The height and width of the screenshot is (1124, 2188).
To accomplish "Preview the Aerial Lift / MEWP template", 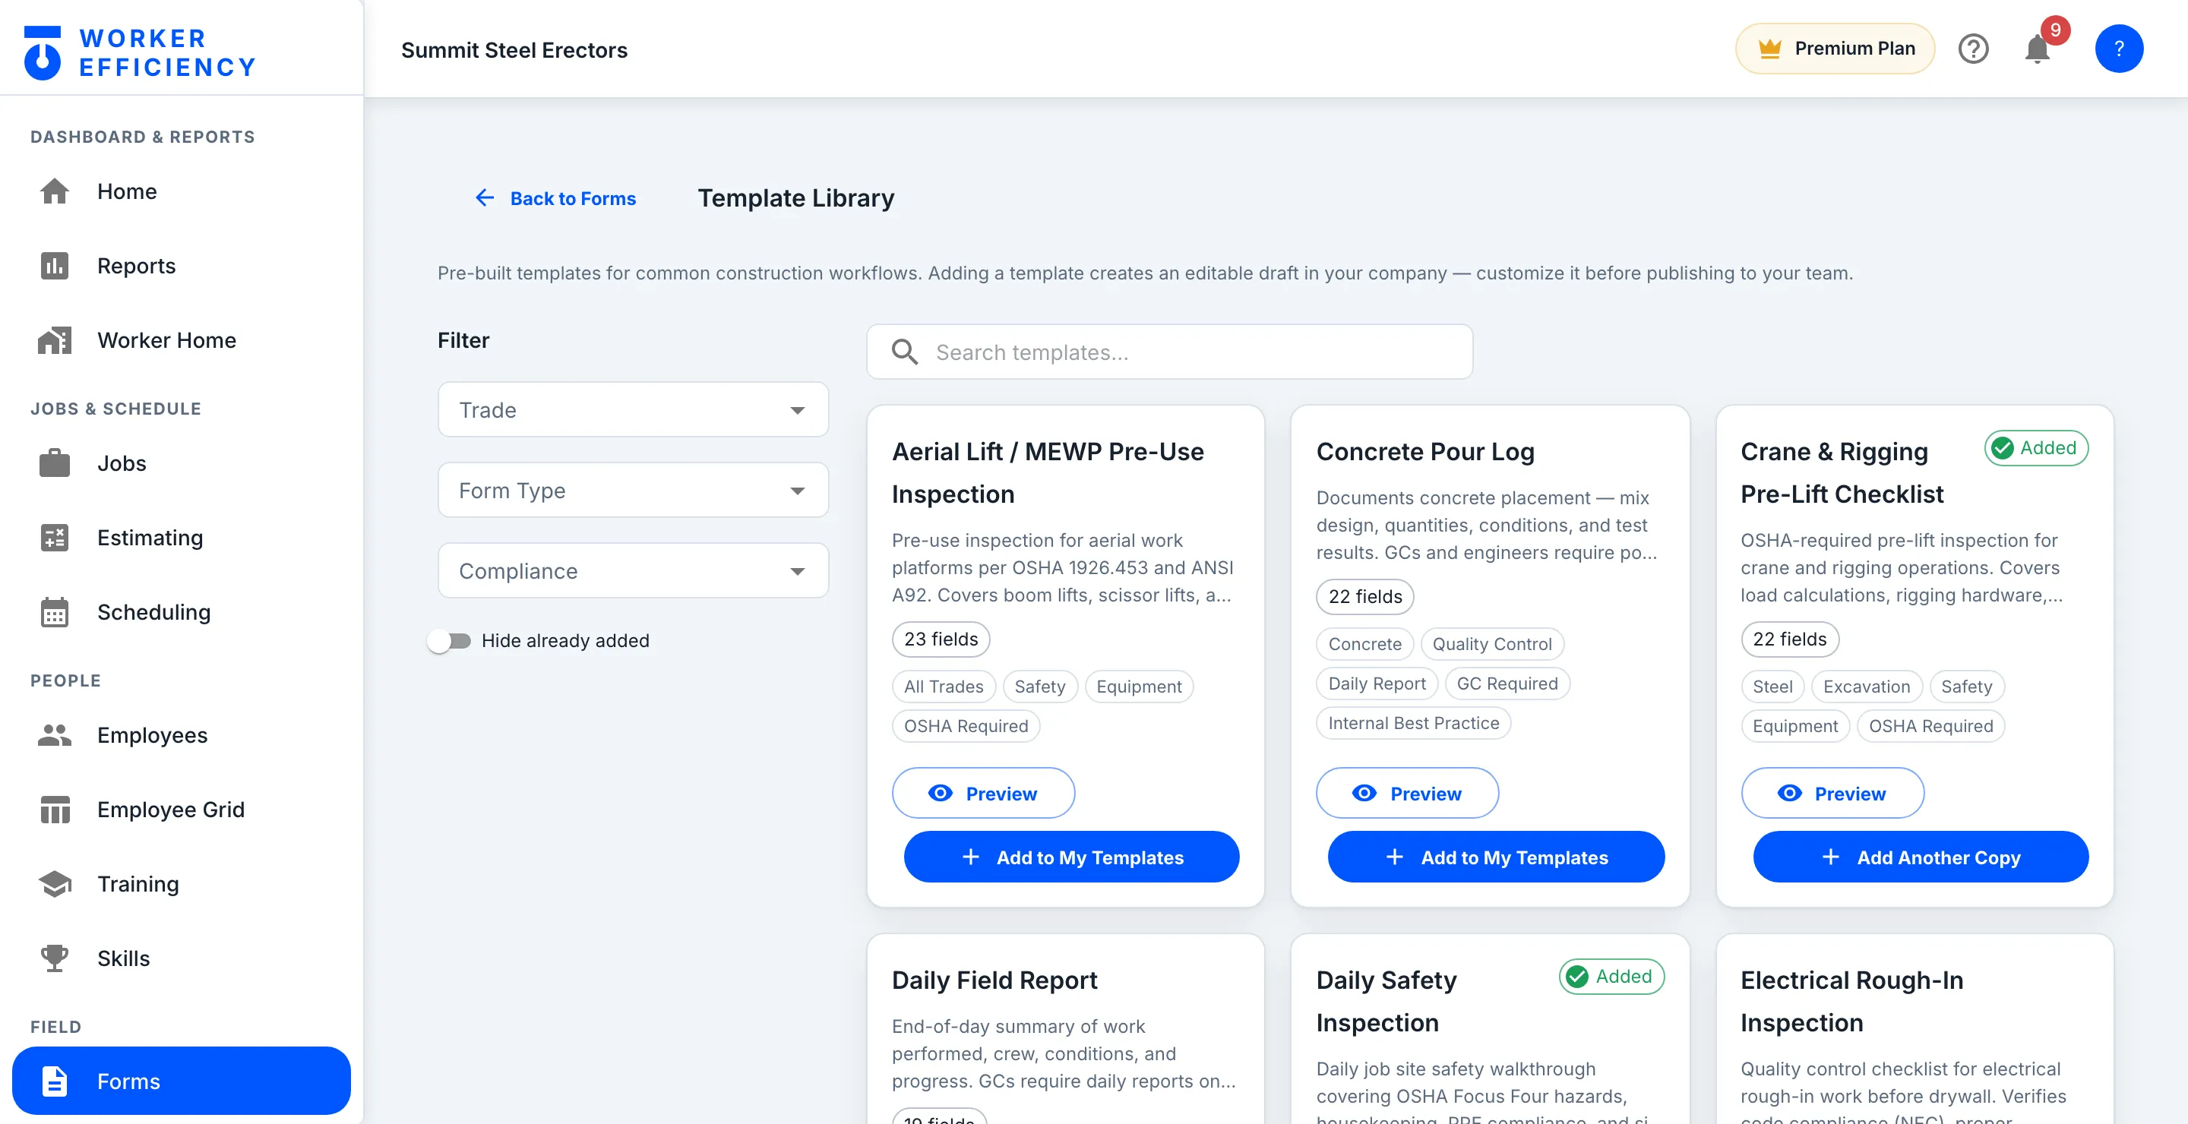I will [983, 794].
